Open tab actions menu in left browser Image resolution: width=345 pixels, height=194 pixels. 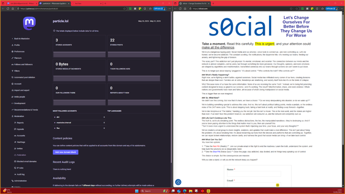click(3, 4)
